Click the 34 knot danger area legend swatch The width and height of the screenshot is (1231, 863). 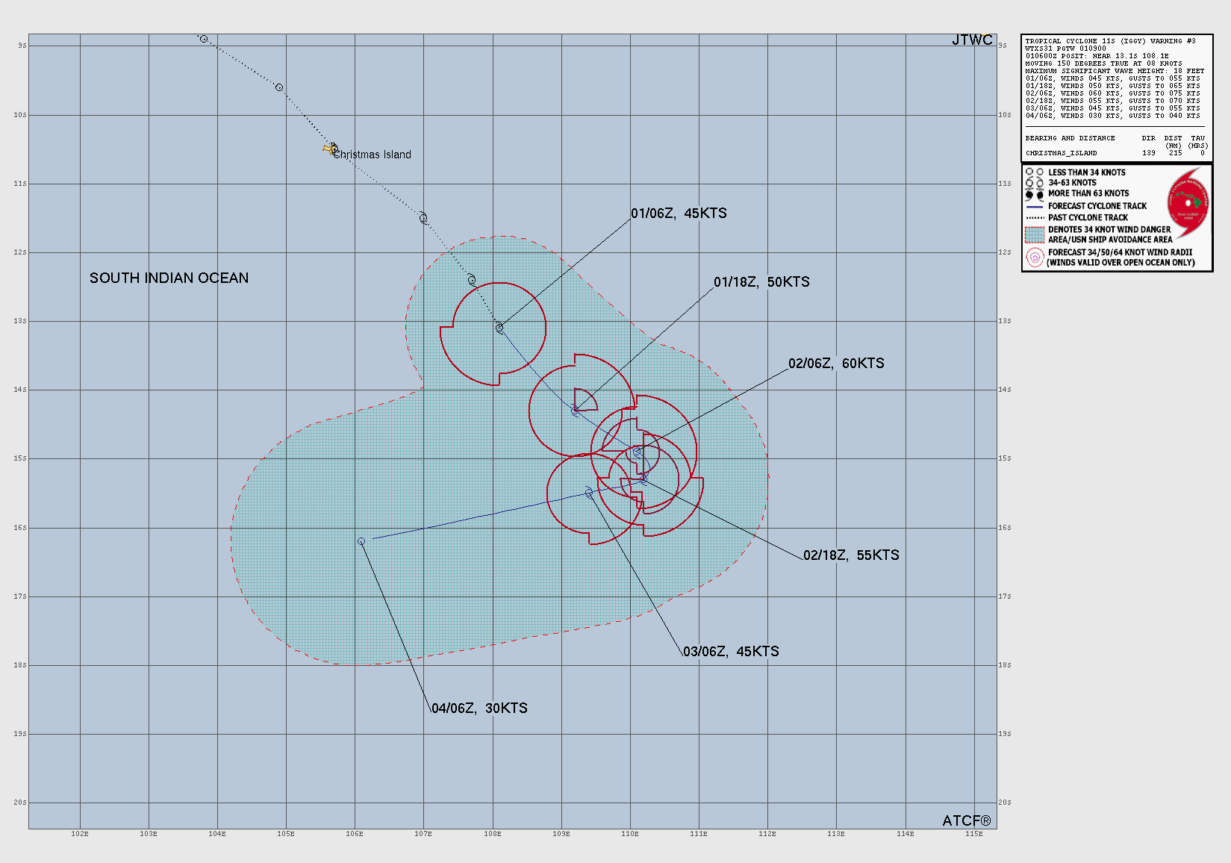(1034, 234)
